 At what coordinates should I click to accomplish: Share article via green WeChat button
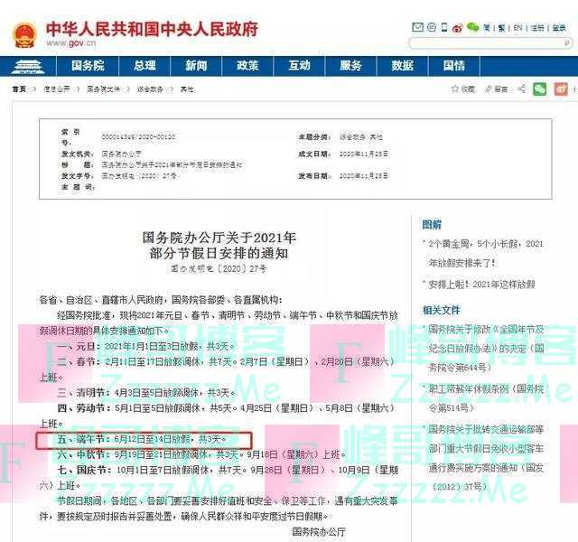[x=539, y=89]
